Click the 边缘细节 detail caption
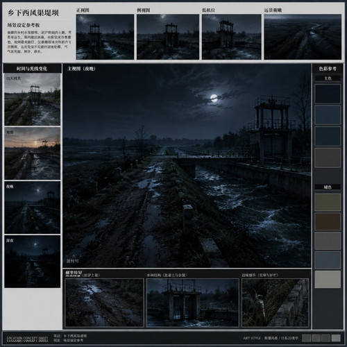 (260, 275)
